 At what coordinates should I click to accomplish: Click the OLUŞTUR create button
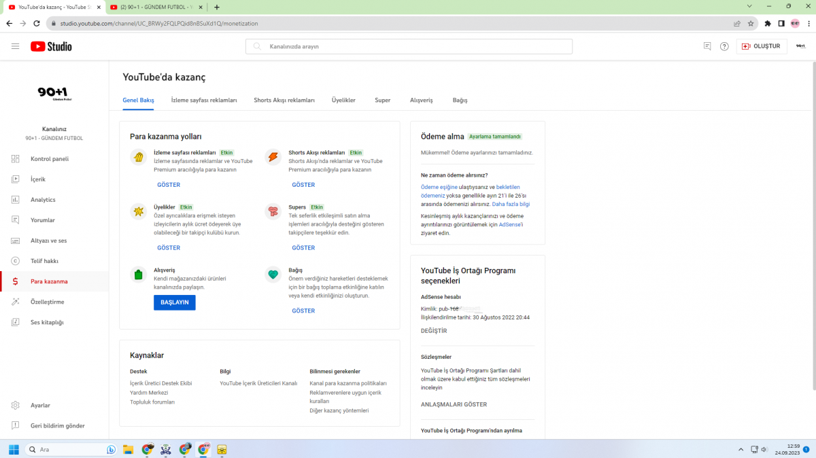coord(762,46)
